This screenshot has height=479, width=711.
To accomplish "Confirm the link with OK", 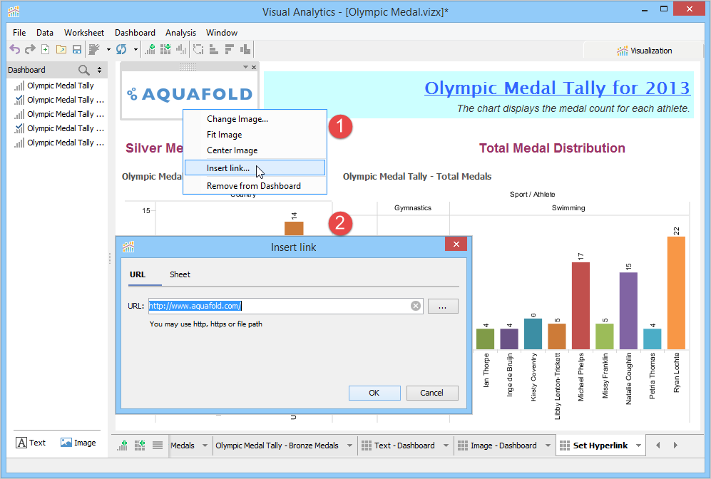I will [374, 393].
